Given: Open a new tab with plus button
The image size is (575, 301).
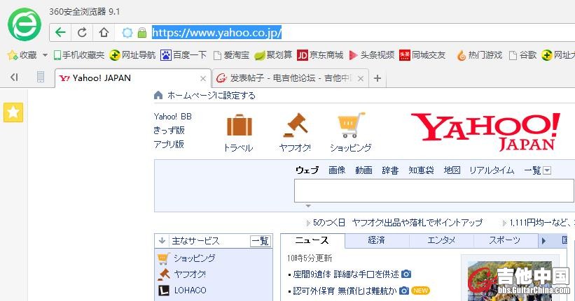Looking at the screenshot, I should (x=377, y=78).
